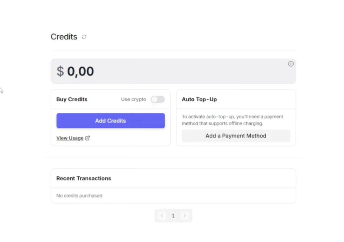Click Add a Payment Method button
Screen dimensions: 344x242
click(236, 136)
